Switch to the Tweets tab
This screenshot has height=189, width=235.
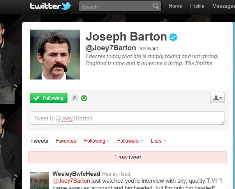coord(39,141)
